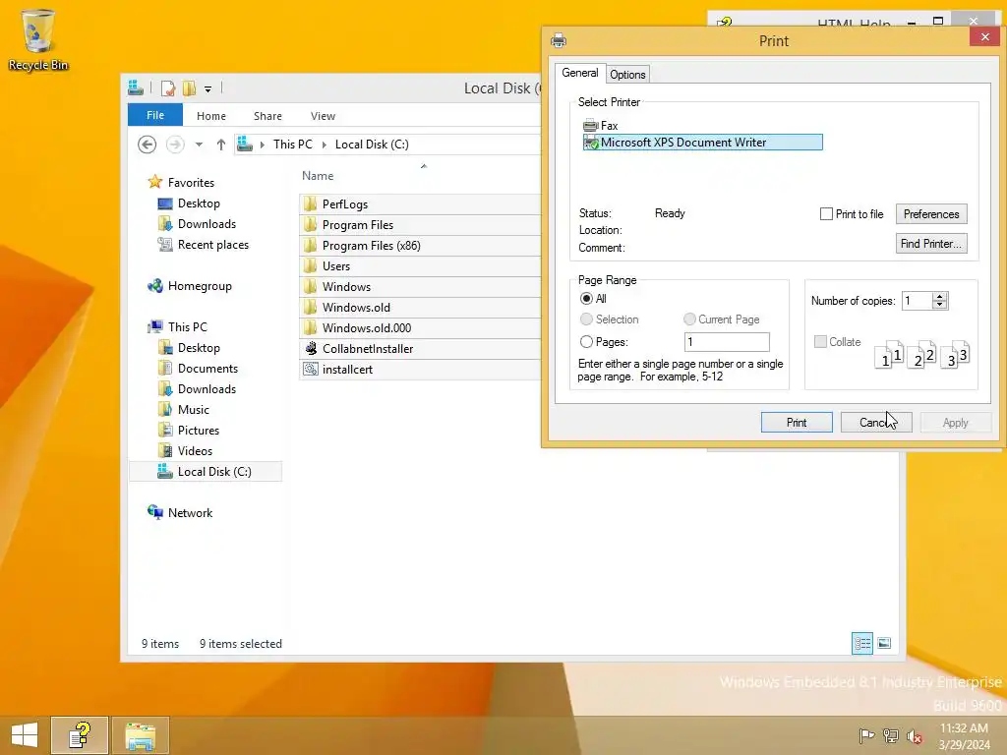Screen dimensions: 1007x755
Task: Switch to large icons view in Explorer
Action: (x=884, y=643)
